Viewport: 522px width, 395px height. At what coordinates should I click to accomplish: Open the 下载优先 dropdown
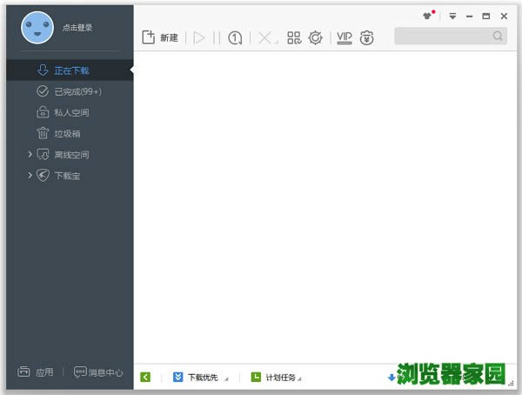[226, 379]
